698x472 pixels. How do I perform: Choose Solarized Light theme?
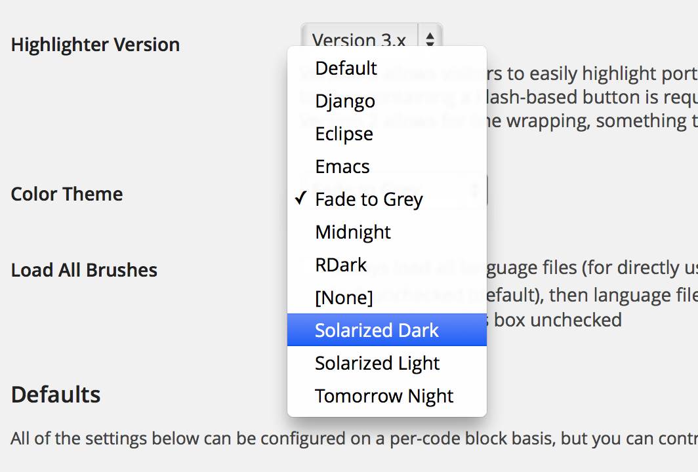coord(377,363)
